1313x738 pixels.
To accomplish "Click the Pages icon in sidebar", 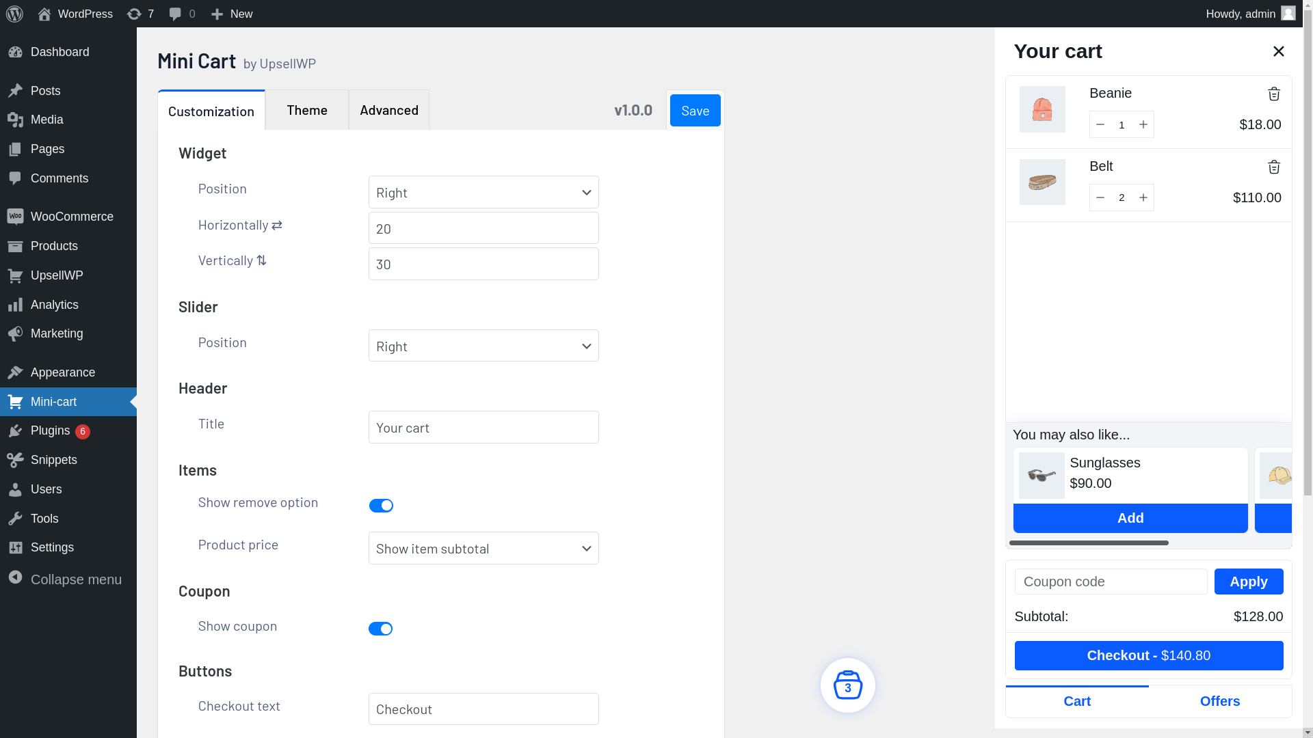I will pos(15,149).
